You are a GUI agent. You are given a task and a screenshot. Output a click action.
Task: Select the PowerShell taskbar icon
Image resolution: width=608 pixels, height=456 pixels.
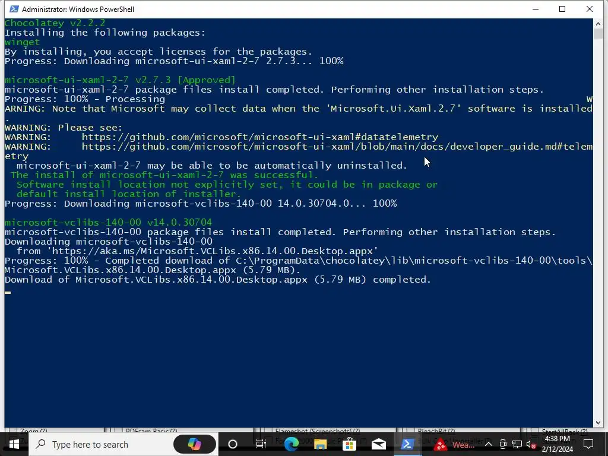tap(407, 444)
